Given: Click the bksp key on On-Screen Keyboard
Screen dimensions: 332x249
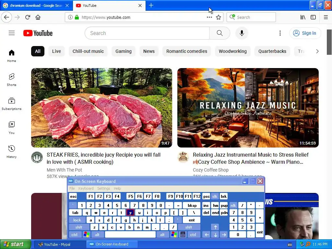Looking at the screenshot, I should 192,205.
